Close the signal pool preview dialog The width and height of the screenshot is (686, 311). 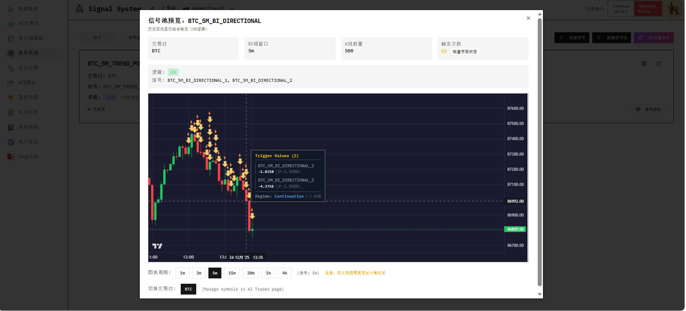[528, 18]
